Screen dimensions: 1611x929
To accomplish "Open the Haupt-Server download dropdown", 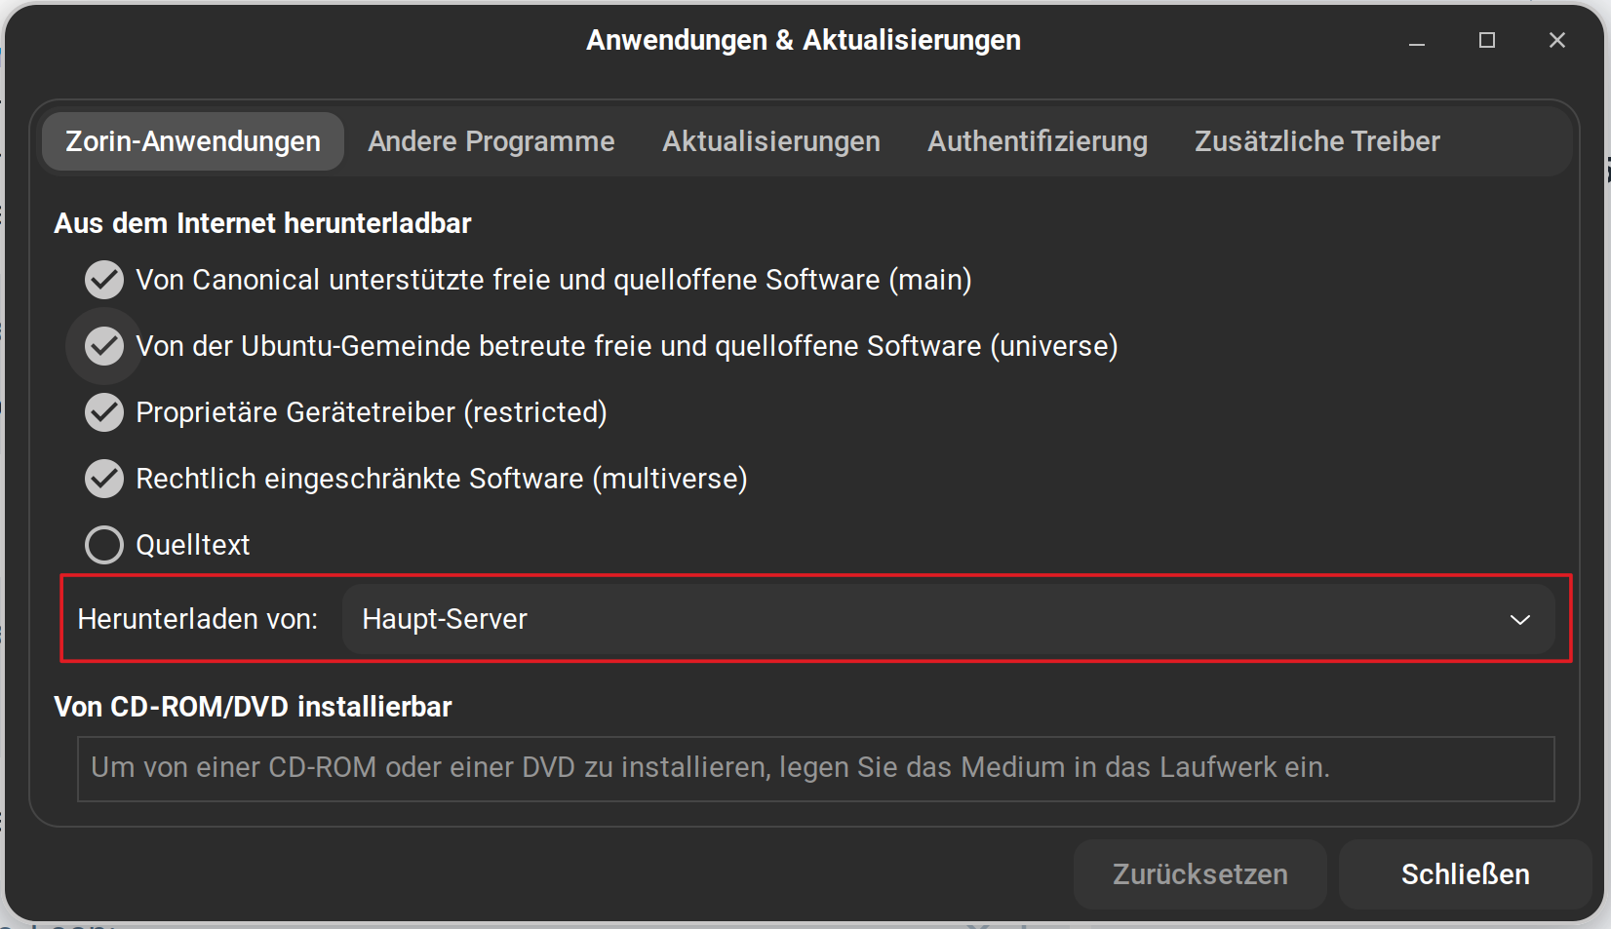I will point(947,619).
